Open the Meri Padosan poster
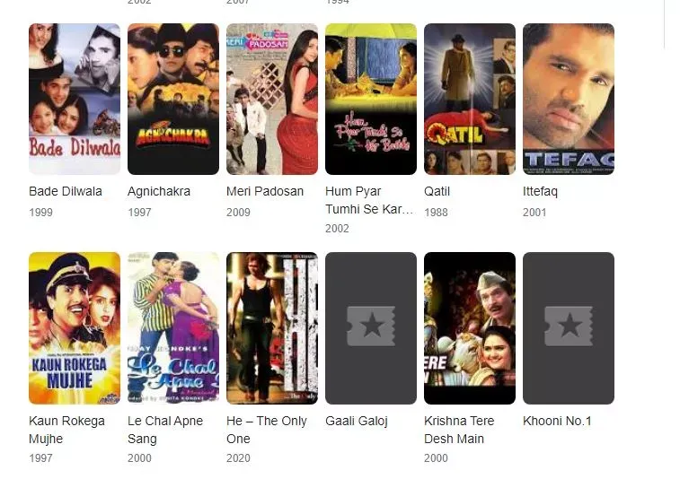Viewport: 680px width, 479px height. point(272,100)
